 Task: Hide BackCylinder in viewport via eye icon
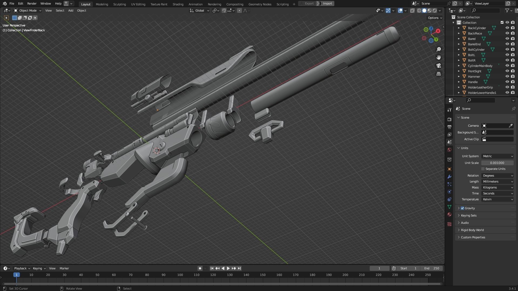[507, 28]
